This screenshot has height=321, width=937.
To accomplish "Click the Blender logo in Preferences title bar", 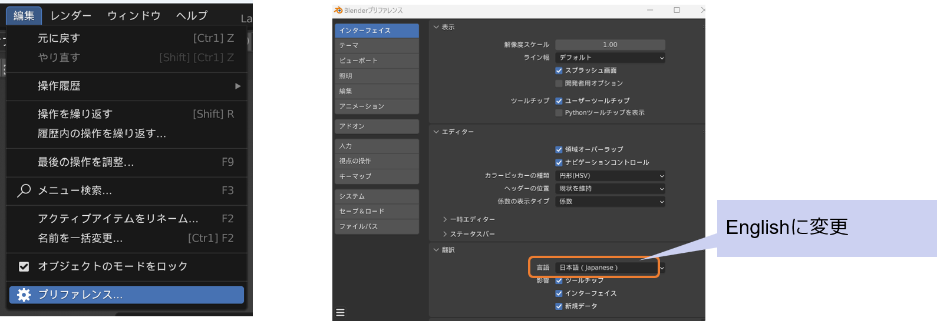I will pyautogui.click(x=338, y=10).
